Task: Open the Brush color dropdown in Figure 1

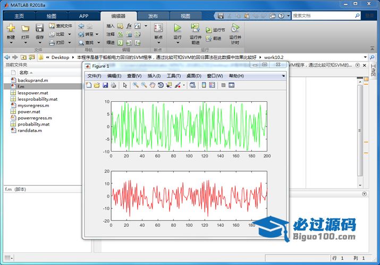Action: coord(184,85)
